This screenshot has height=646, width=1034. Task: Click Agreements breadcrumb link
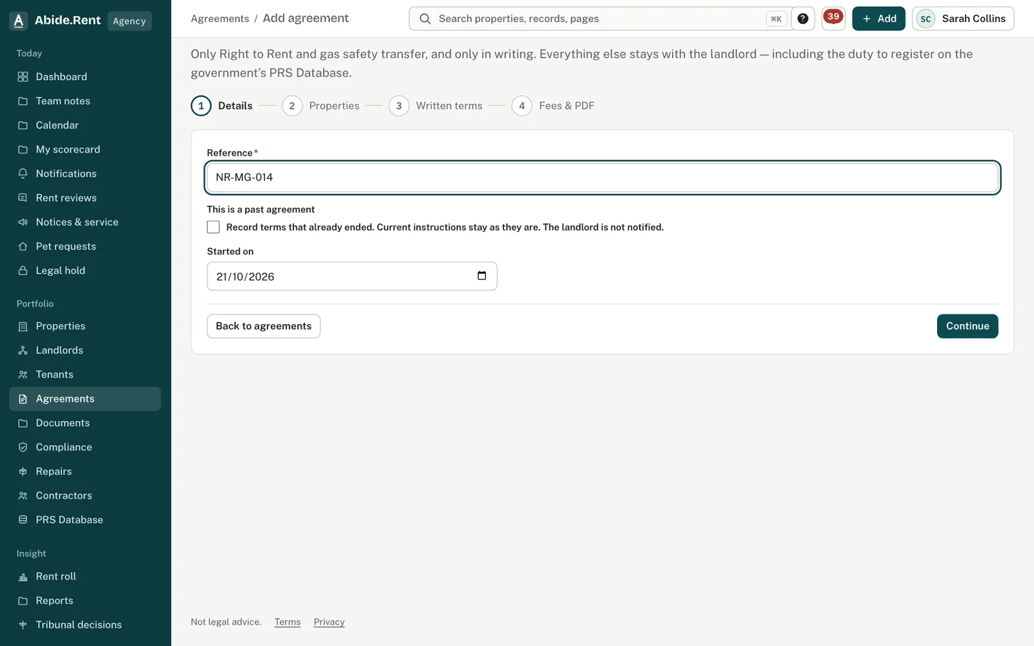tap(220, 19)
